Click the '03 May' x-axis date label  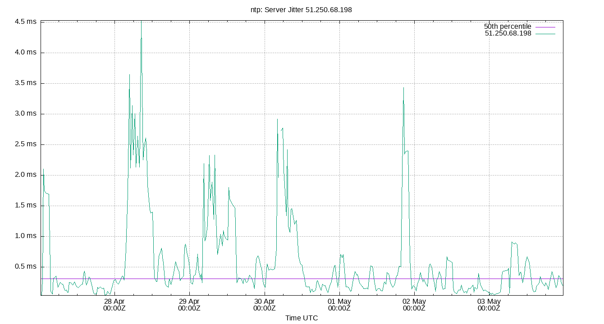coord(489,301)
